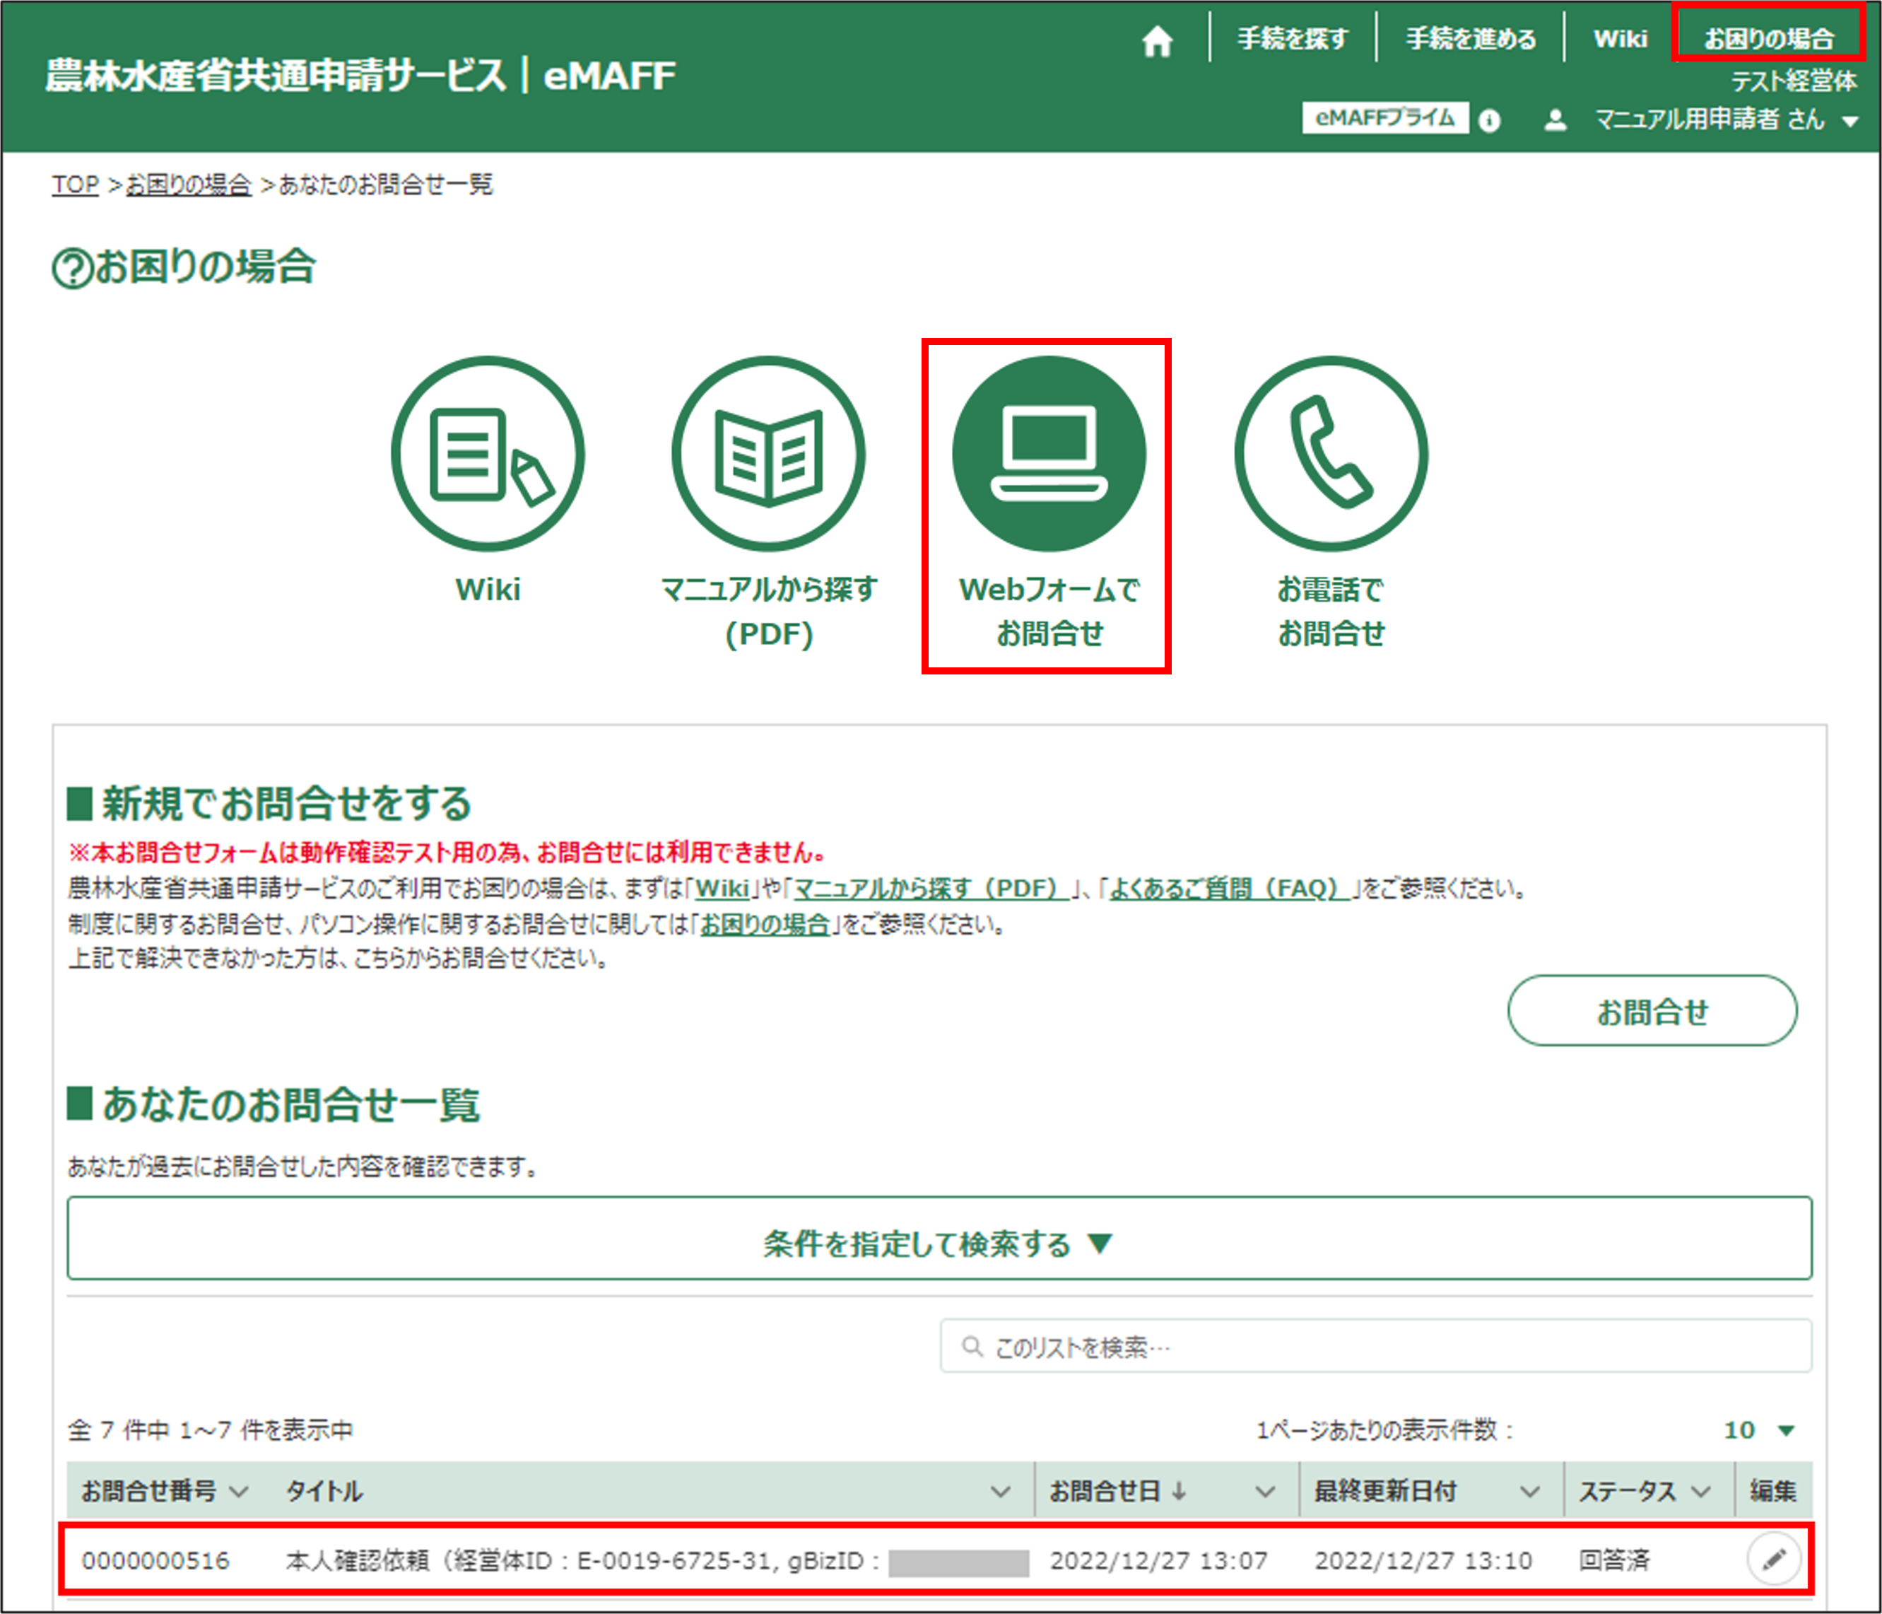The width and height of the screenshot is (1882, 1614).
Task: Open the Wiki circle icon
Action: point(488,453)
